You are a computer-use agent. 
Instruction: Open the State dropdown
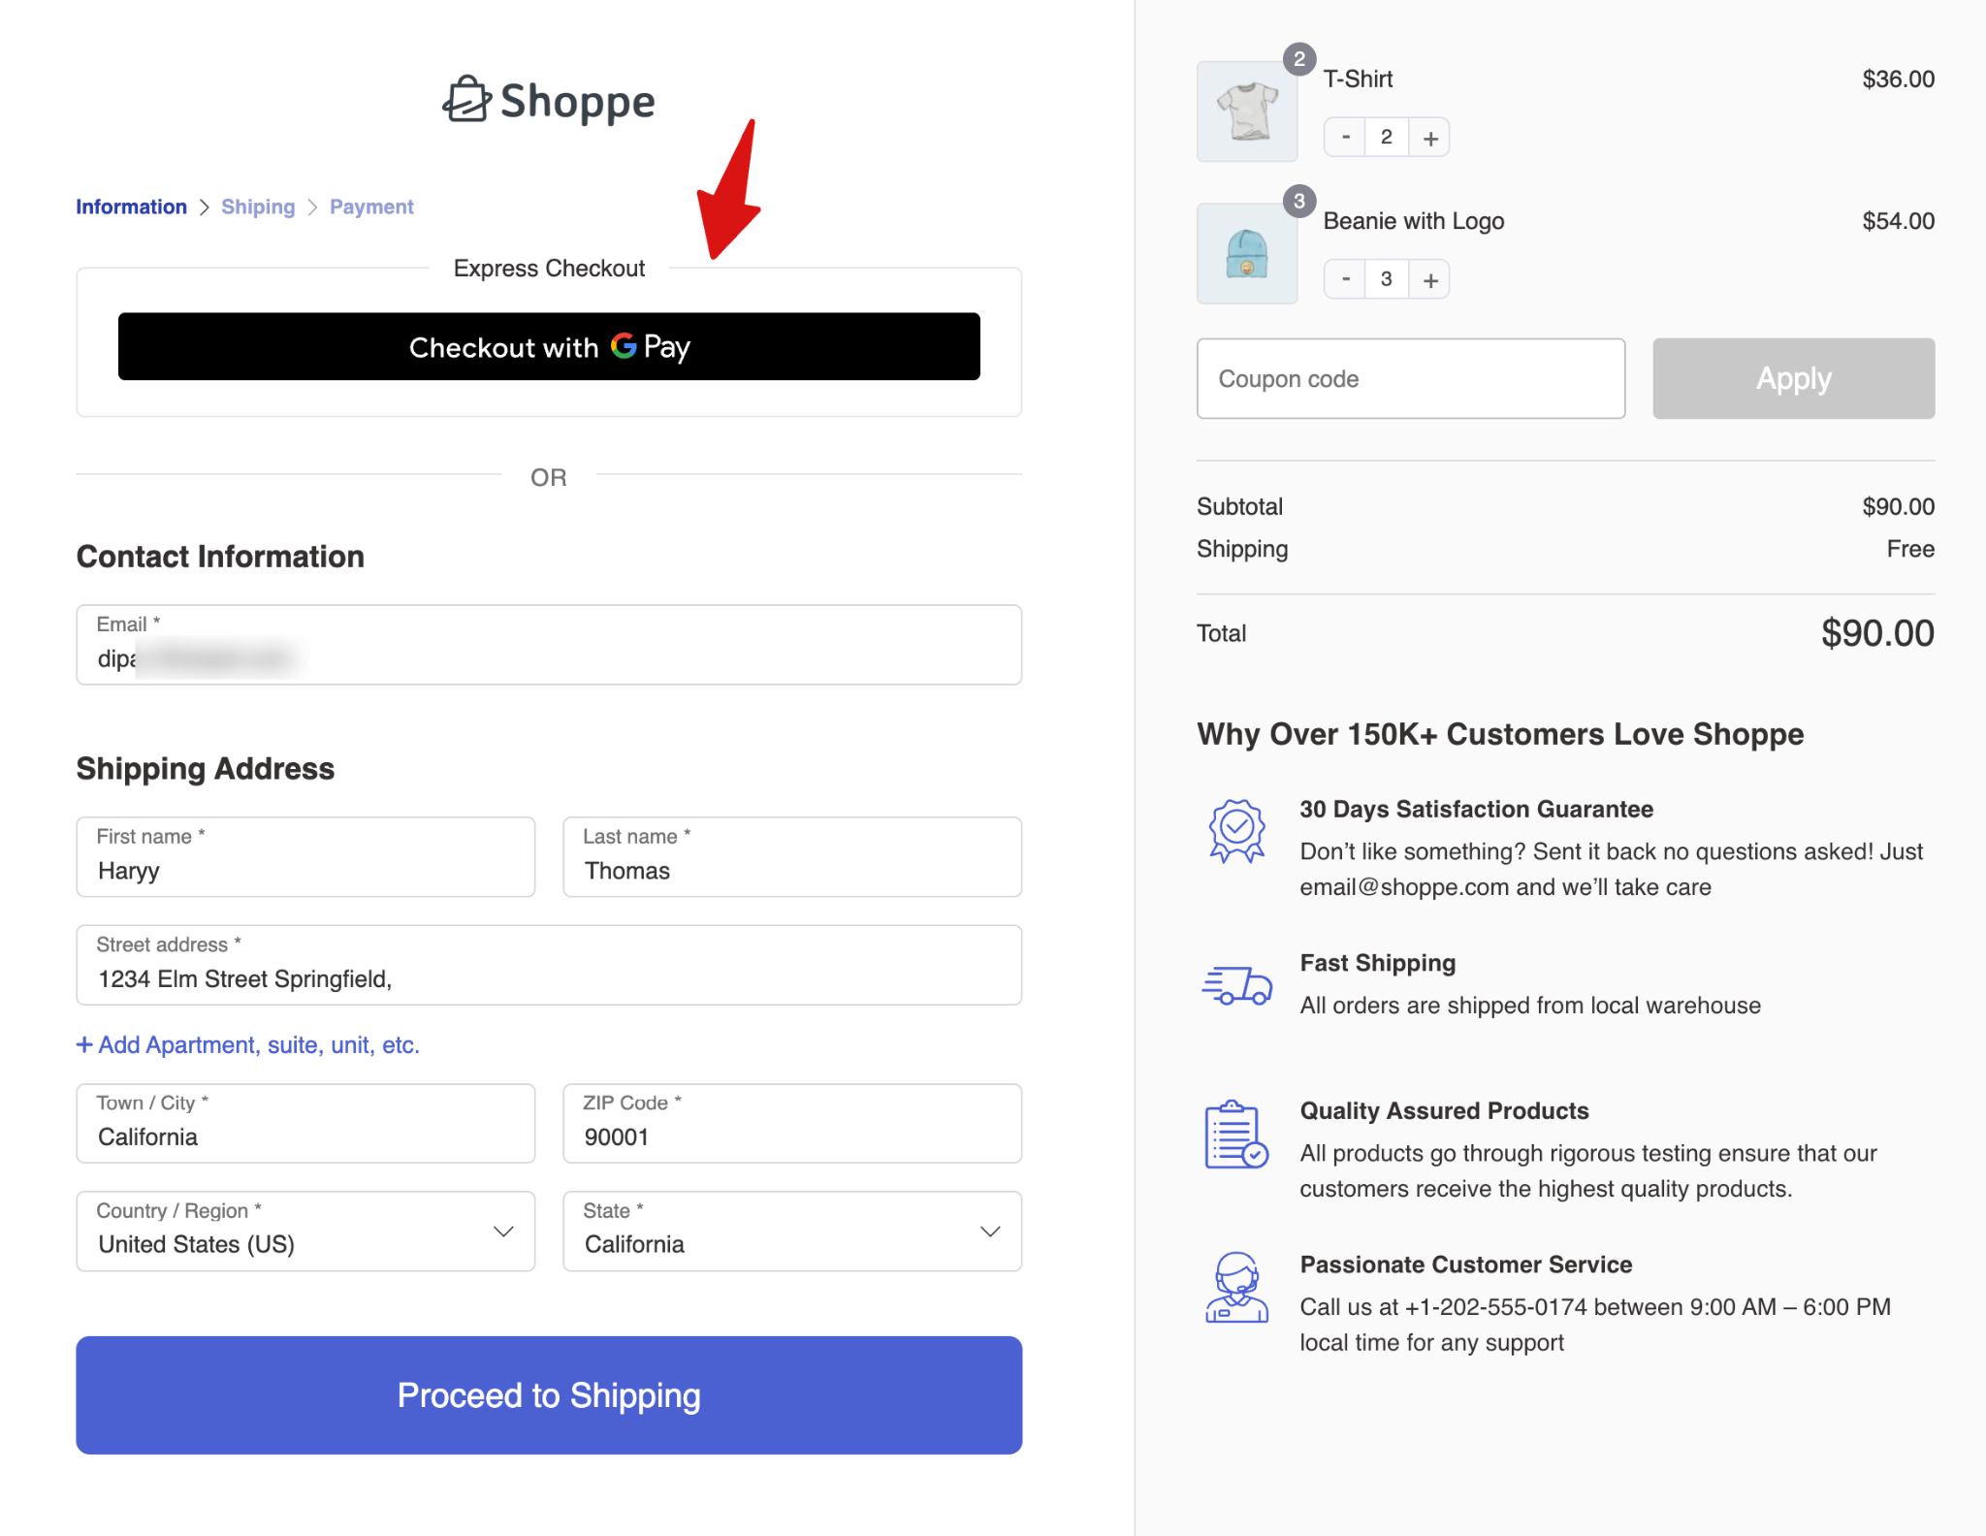[792, 1231]
